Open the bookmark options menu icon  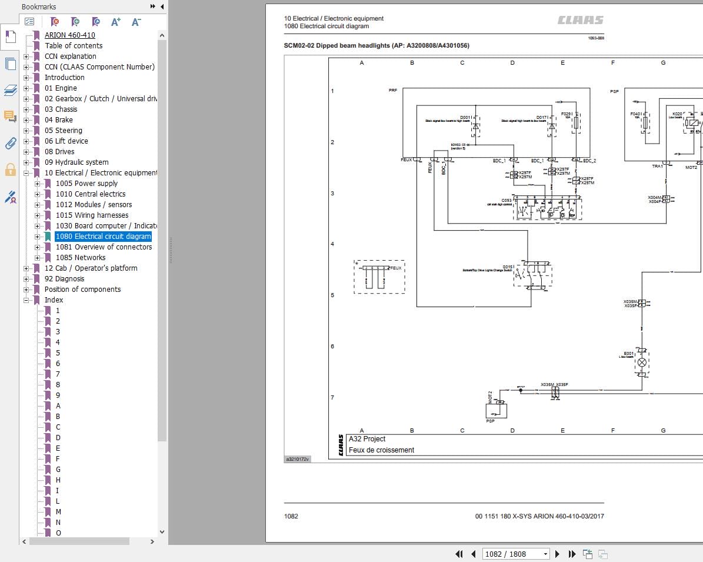[29, 22]
